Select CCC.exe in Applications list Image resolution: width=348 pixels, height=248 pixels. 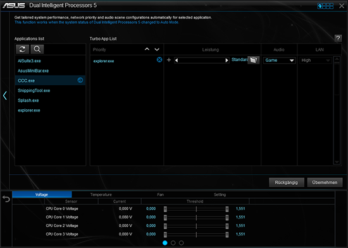point(50,80)
